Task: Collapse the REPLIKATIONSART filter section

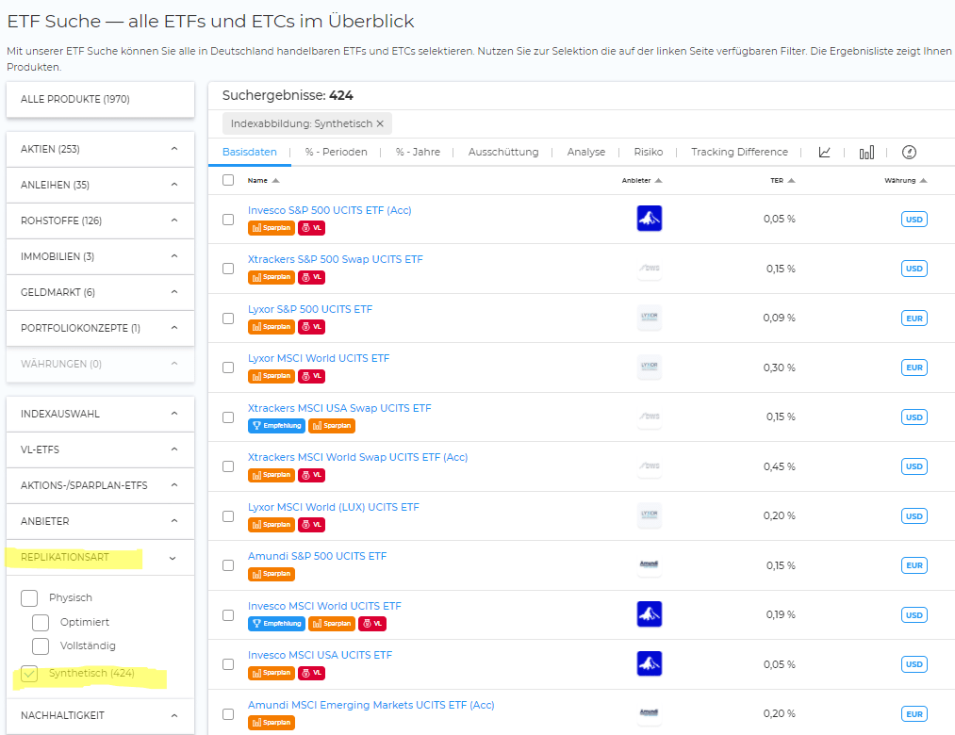Action: (x=101, y=557)
